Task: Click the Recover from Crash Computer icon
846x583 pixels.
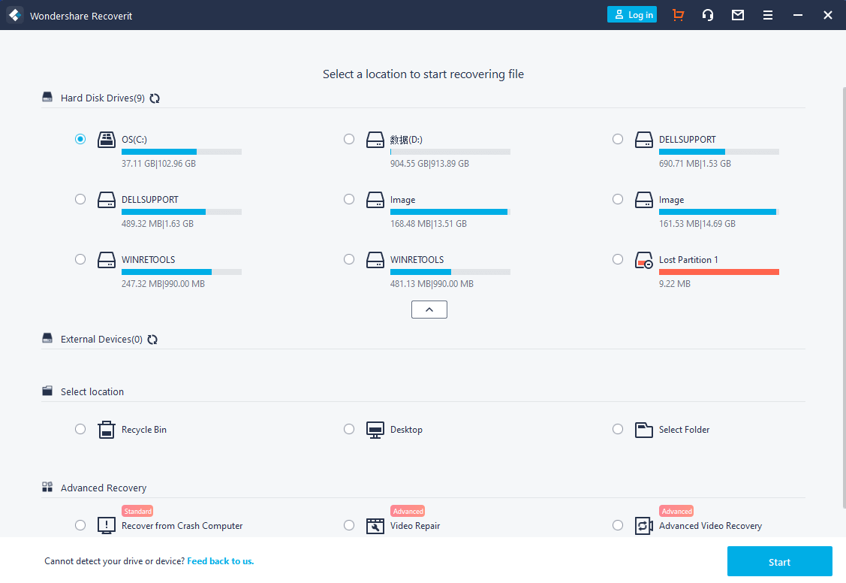Action: pos(107,526)
